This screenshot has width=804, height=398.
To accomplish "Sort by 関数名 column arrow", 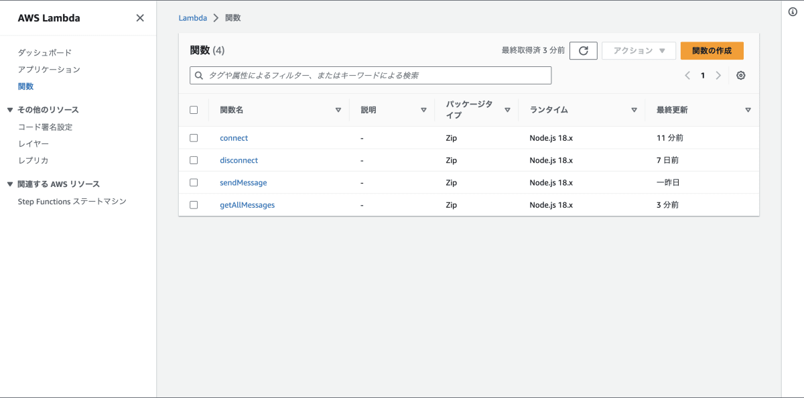I will (x=338, y=110).
